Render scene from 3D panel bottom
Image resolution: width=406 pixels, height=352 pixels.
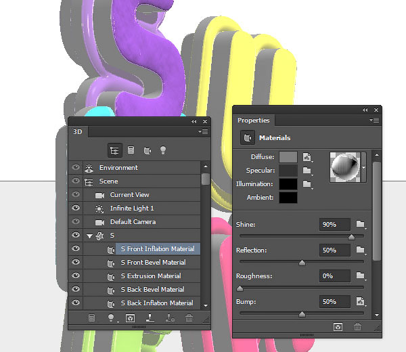click(130, 318)
